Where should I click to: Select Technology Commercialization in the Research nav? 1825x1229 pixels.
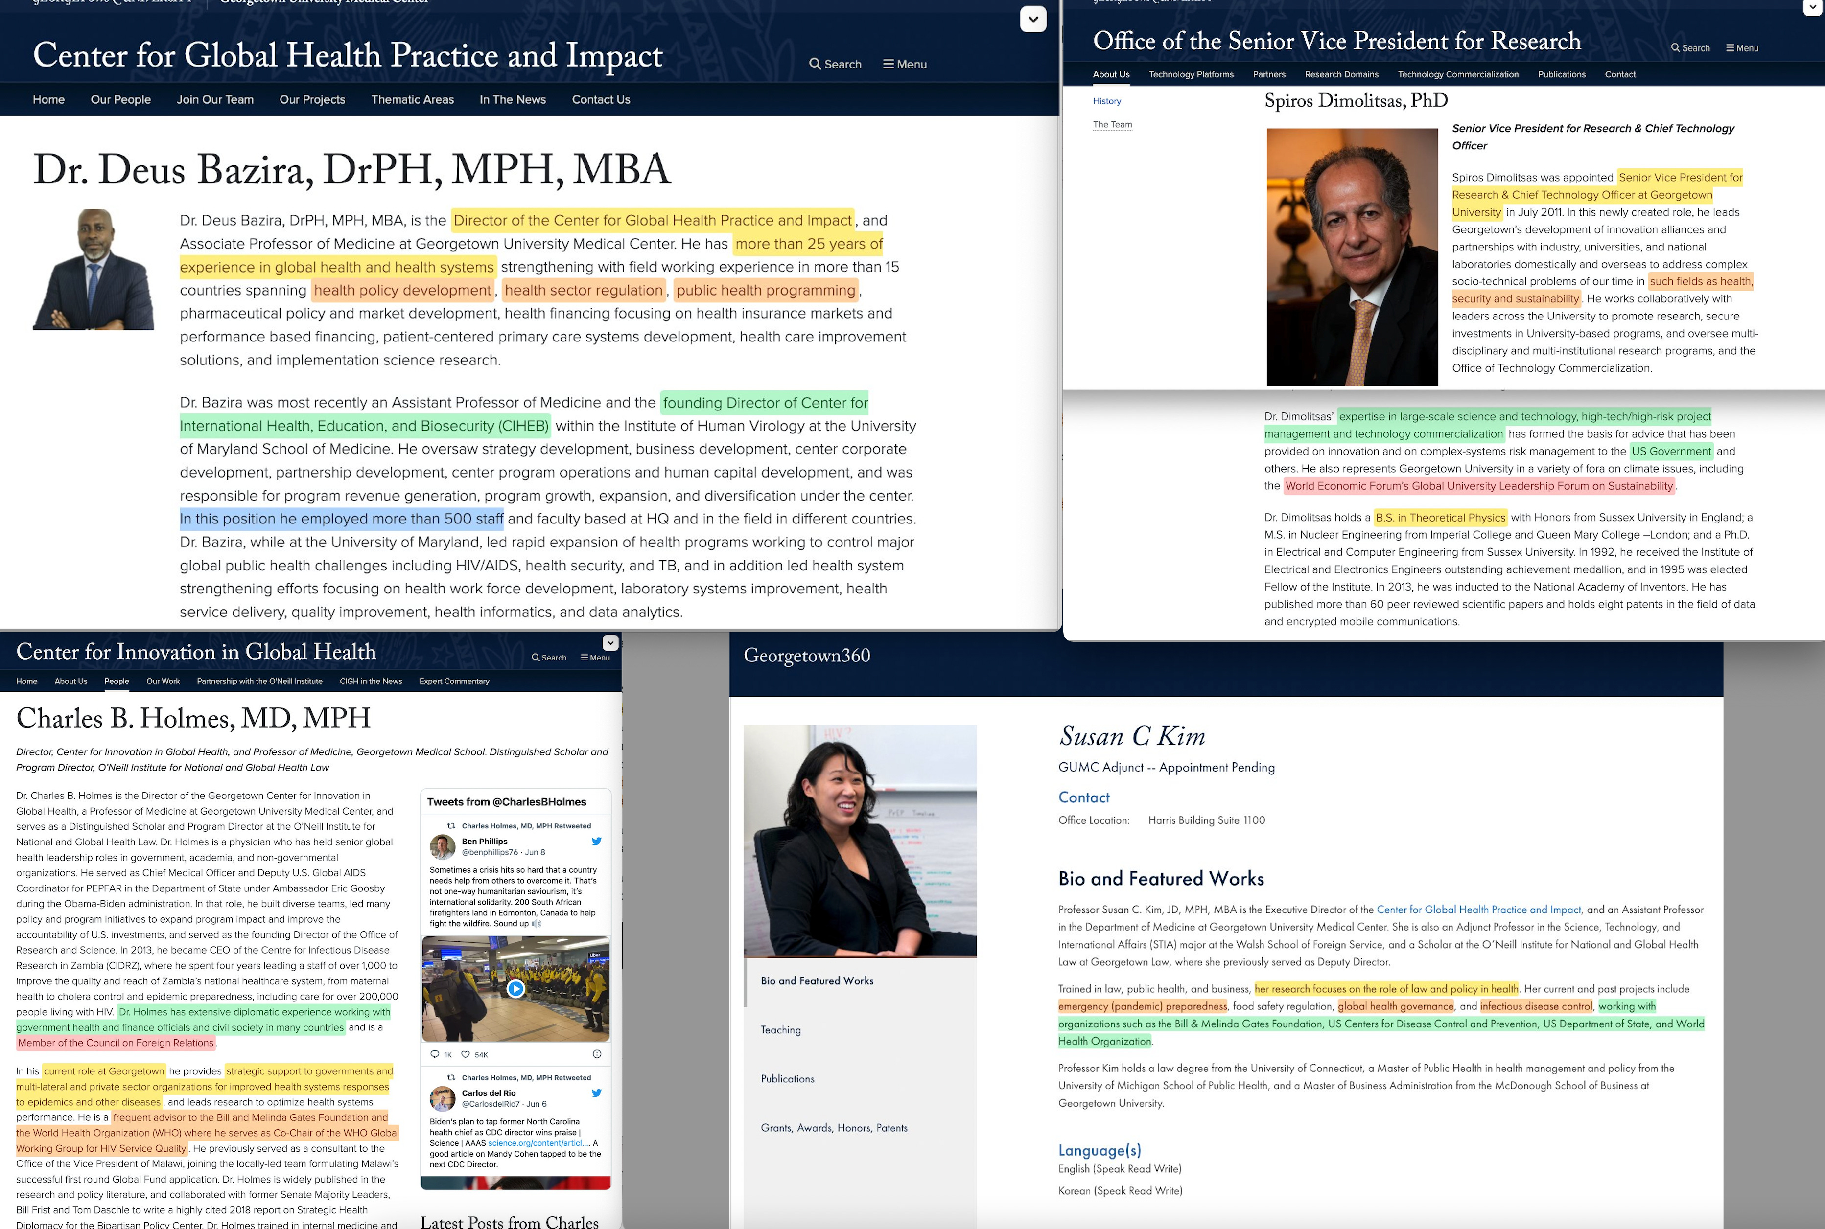pos(1457,74)
